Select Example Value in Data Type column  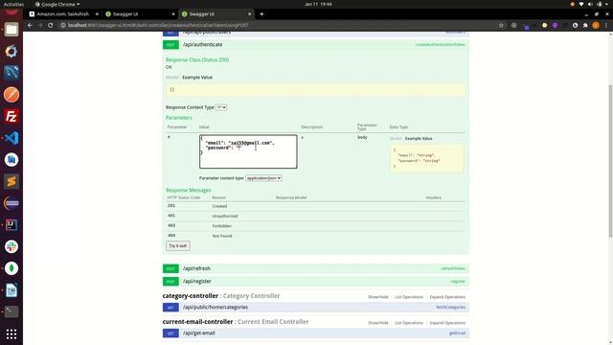tap(419, 138)
